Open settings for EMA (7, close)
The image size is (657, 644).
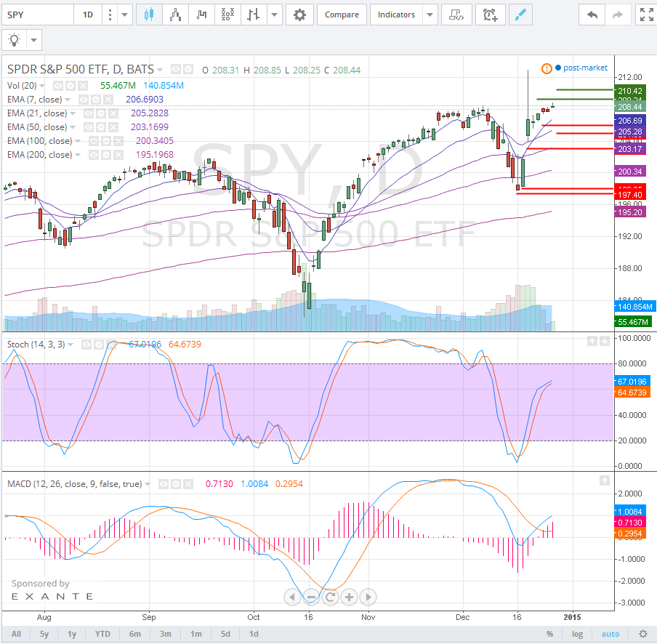95,100
